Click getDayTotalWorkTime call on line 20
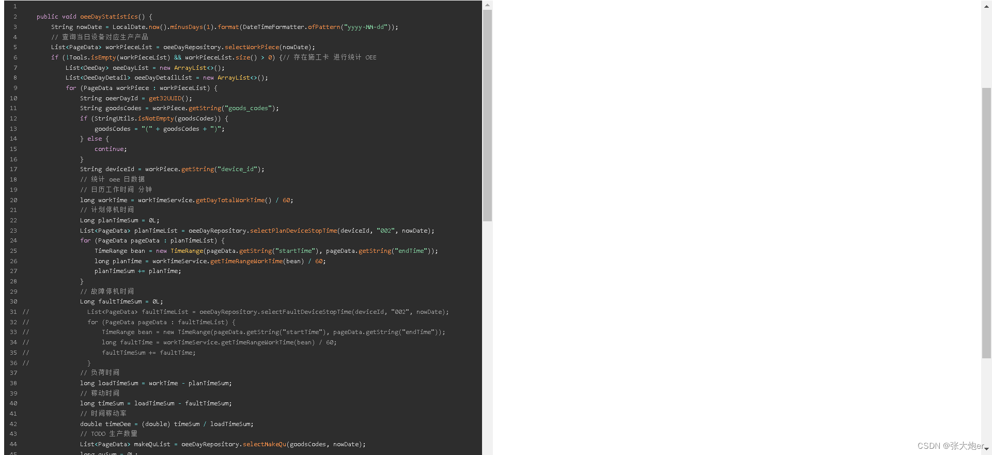This screenshot has height=455, width=992. 230,200
